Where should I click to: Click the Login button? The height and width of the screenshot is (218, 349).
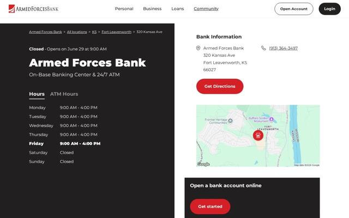[x=329, y=9]
